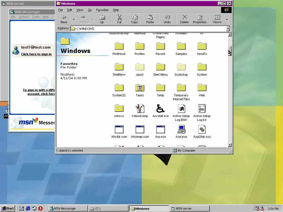Select the Temp folder
Screen dimensions: 283x212
coord(160,90)
